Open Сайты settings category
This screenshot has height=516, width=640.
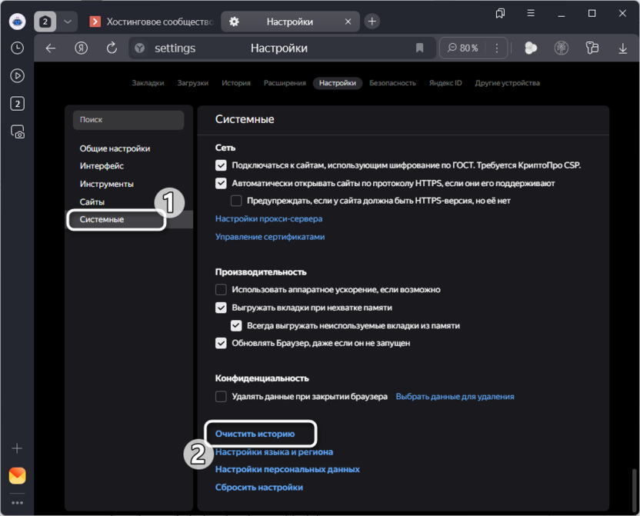click(92, 202)
